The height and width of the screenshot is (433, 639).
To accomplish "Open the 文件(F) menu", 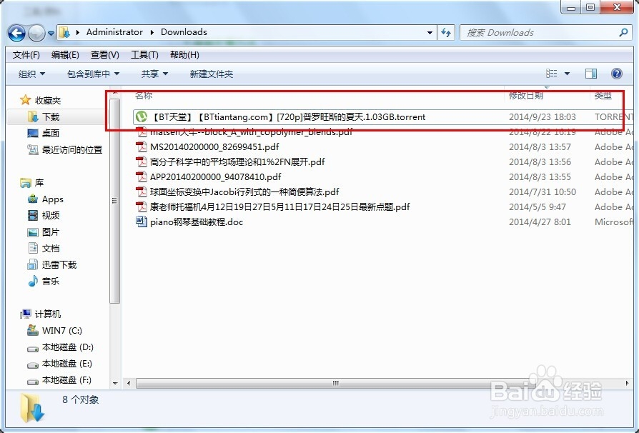I will [x=26, y=54].
